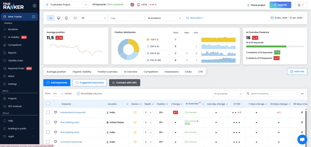Open Keyword Finder in the sidebar
The height and width of the screenshot is (147, 311).
point(16,69)
